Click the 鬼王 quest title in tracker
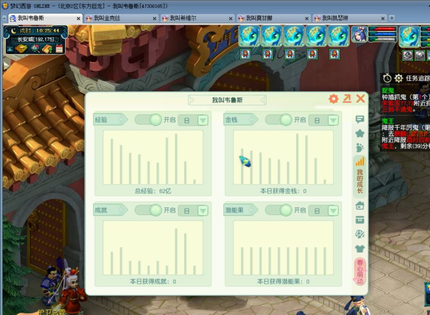This screenshot has height=315, width=430. point(388,121)
